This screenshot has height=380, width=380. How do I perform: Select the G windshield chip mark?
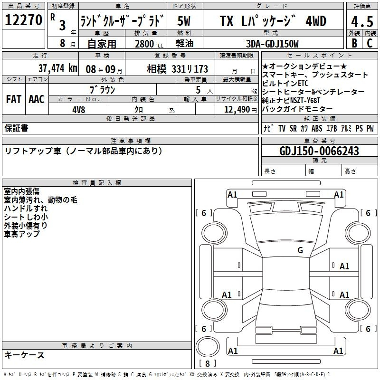300,250
